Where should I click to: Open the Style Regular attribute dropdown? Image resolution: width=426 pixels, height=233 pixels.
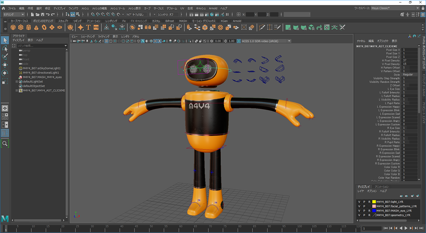(410, 75)
